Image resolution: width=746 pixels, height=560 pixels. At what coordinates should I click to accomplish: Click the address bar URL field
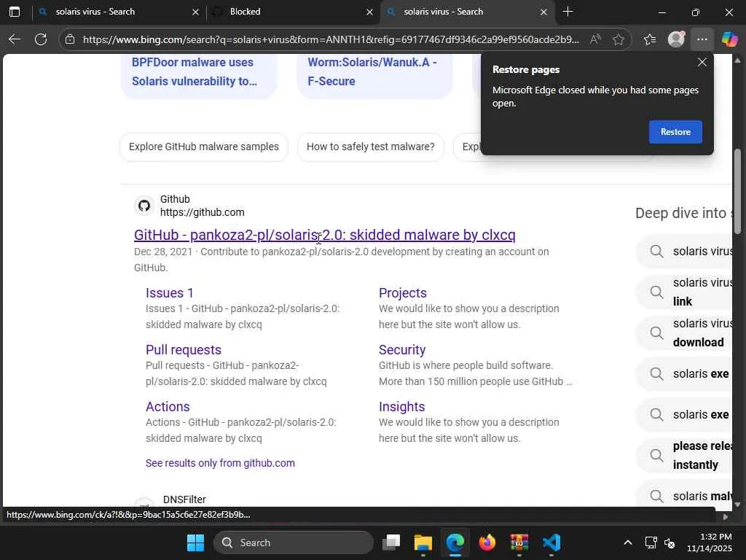pyautogui.click(x=331, y=39)
